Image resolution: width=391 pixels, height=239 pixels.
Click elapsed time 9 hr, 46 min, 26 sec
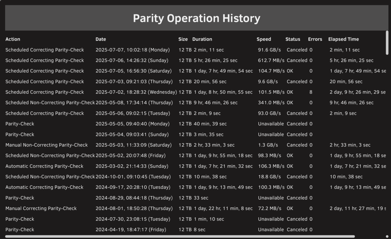[x=352, y=103]
